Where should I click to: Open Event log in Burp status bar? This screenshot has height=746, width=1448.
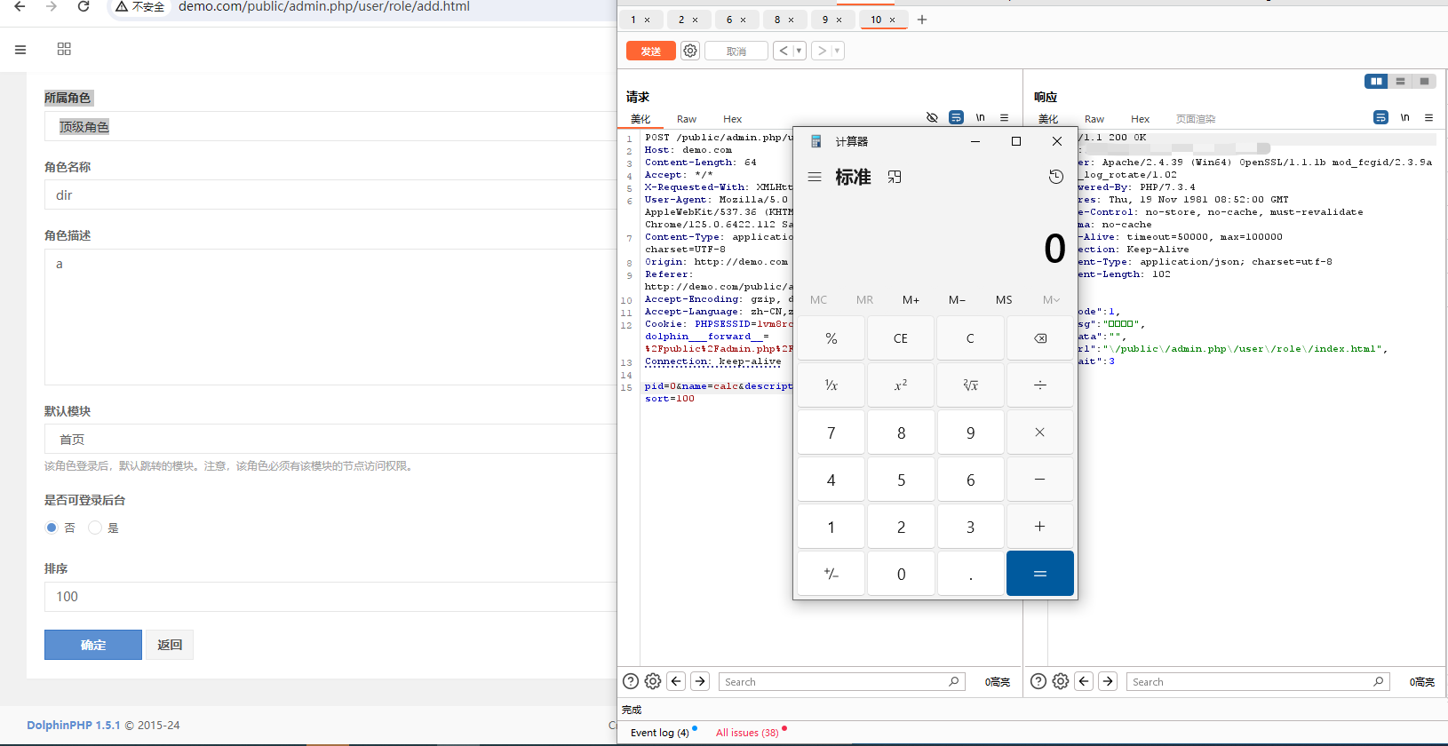(659, 733)
